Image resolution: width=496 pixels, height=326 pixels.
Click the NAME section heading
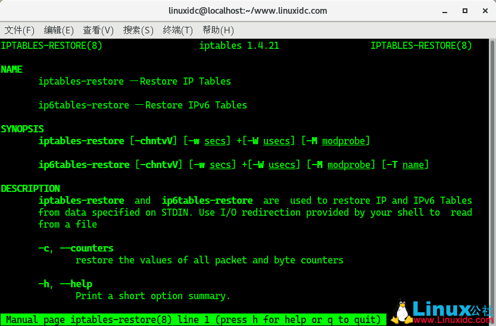[x=12, y=69]
